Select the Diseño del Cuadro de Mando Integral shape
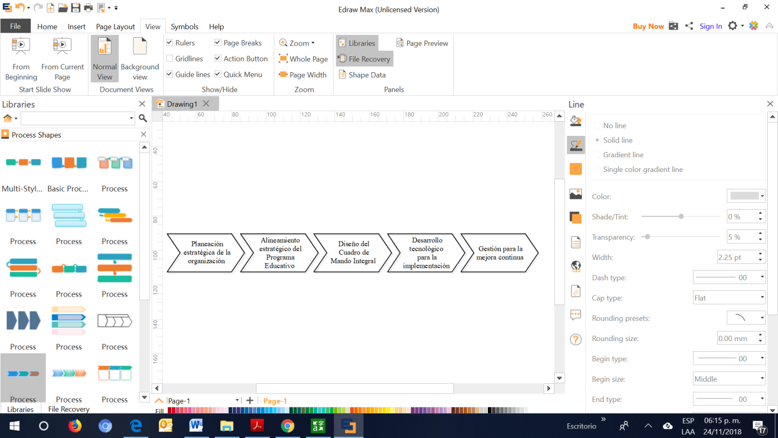This screenshot has width=778, height=438. tap(353, 253)
